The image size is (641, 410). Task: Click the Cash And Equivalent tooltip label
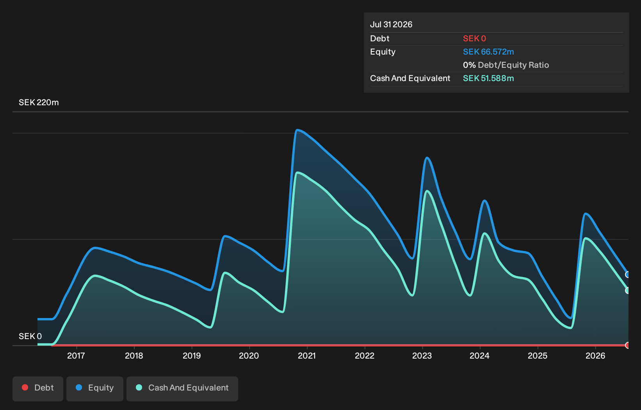click(410, 78)
